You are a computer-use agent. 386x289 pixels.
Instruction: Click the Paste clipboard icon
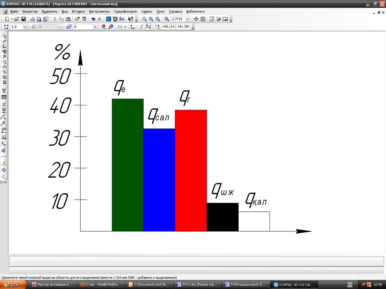click(x=68, y=19)
